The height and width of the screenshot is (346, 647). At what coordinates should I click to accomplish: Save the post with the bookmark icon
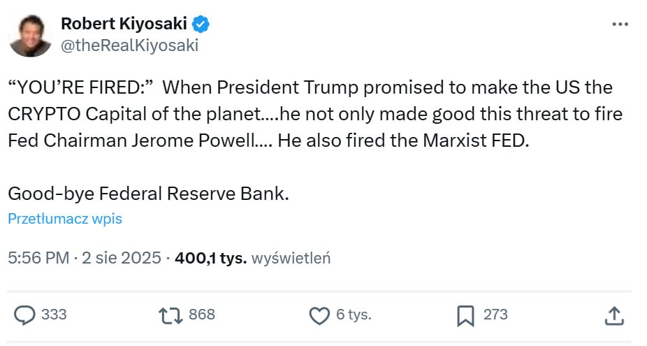point(465,315)
